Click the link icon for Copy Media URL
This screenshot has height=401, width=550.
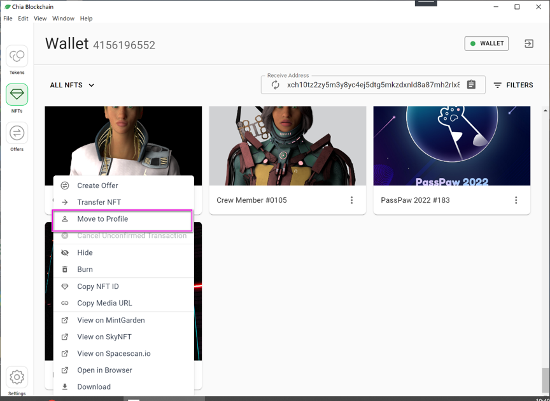point(65,303)
